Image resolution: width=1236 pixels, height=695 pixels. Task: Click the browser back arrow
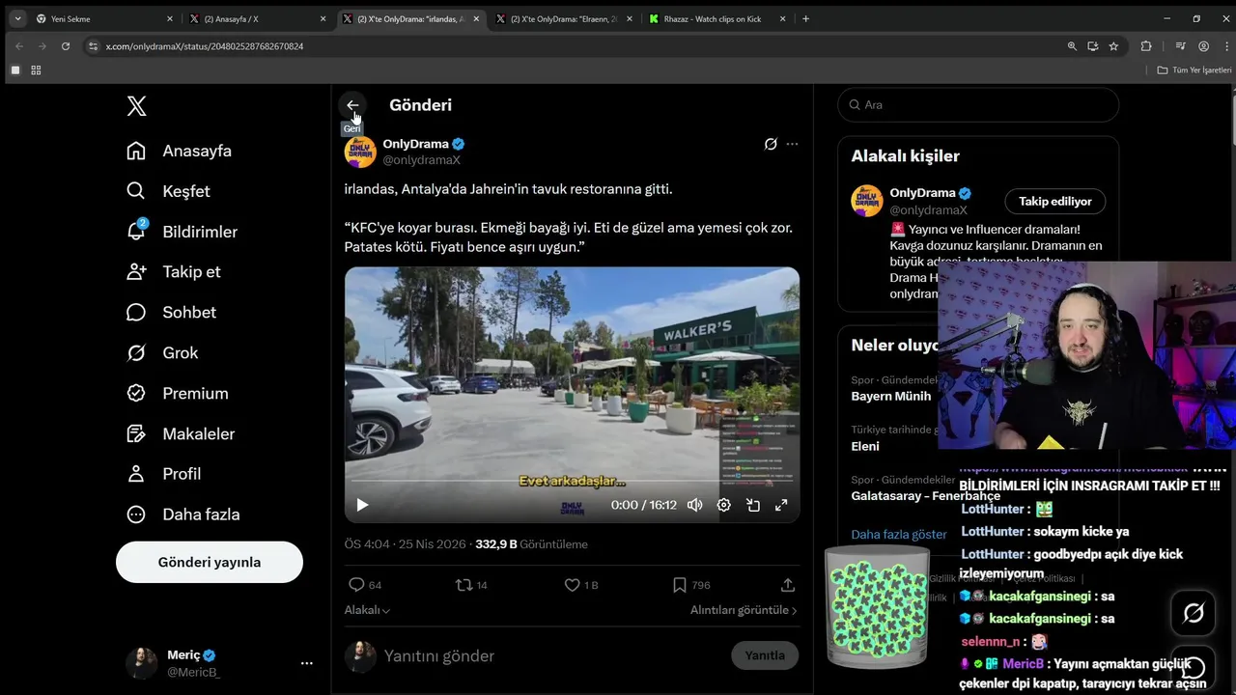[19, 46]
